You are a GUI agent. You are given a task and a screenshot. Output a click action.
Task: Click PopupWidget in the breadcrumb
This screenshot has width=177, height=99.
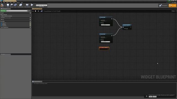[47, 11]
